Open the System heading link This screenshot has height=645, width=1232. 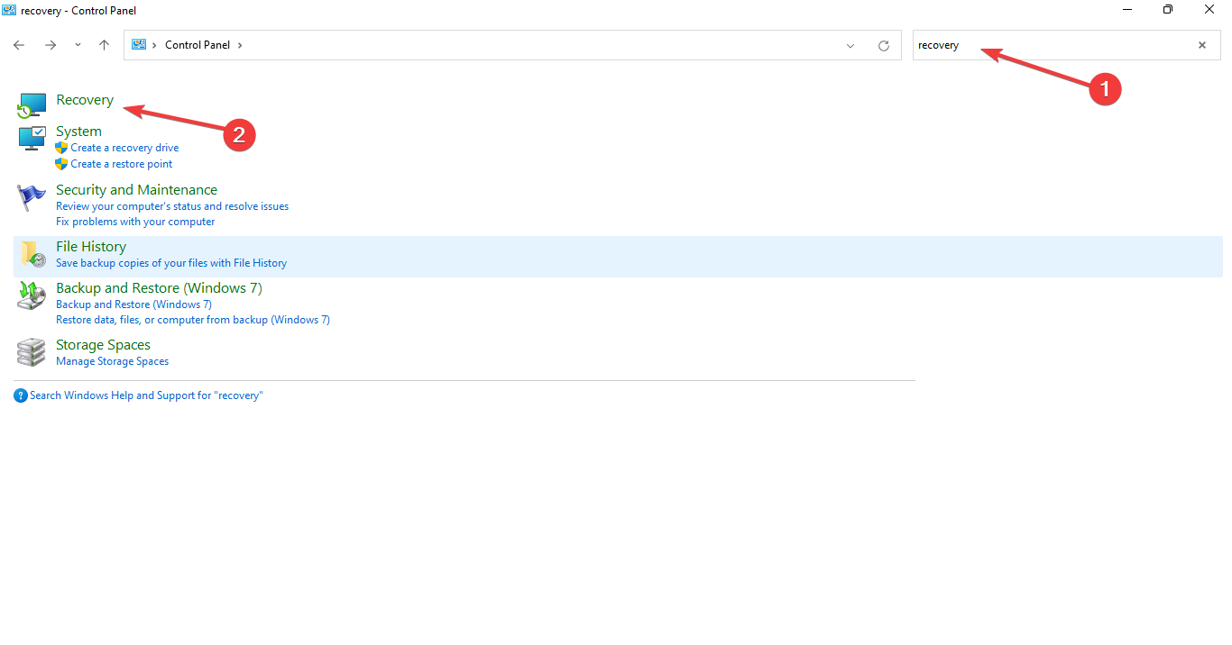pyautogui.click(x=78, y=132)
